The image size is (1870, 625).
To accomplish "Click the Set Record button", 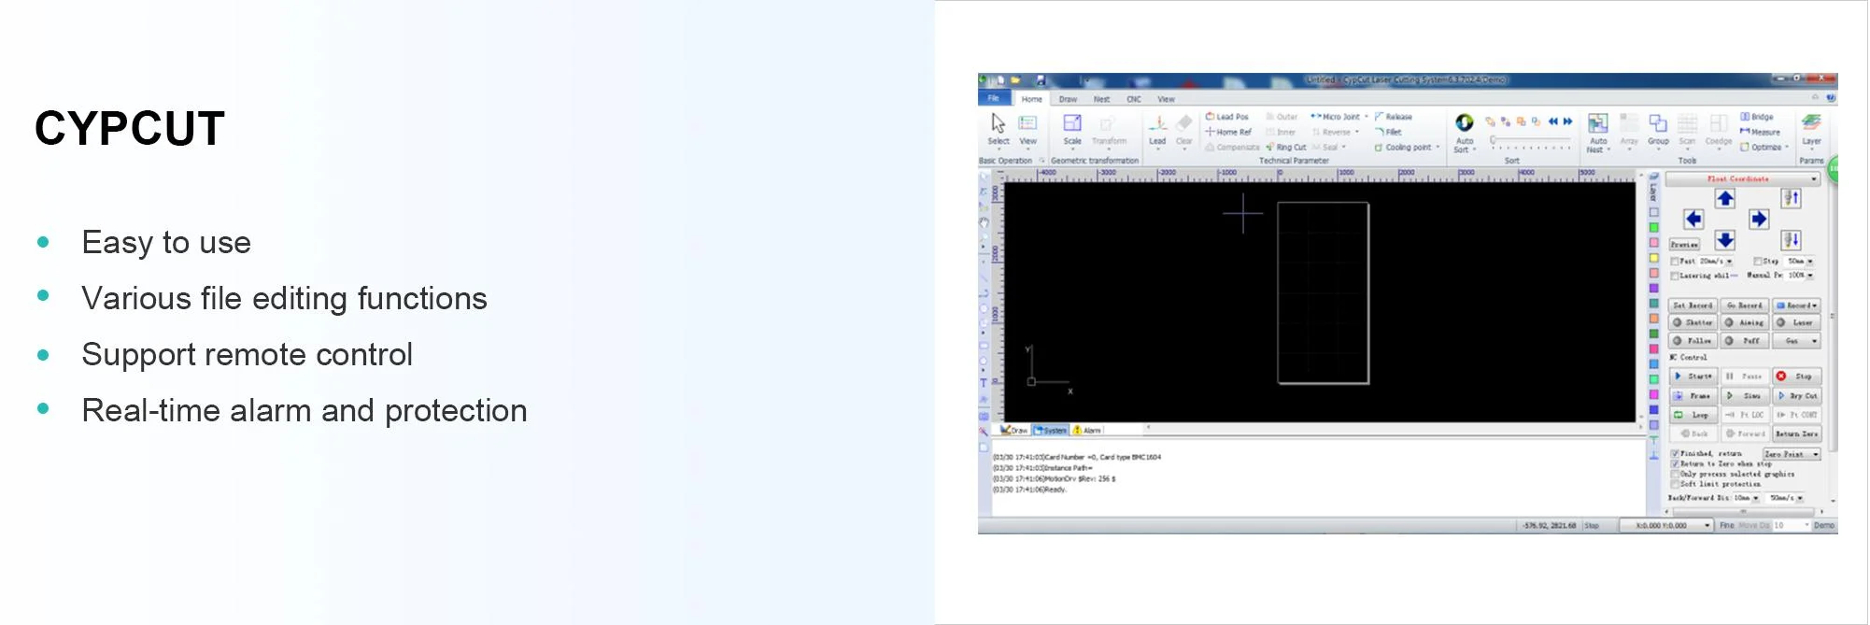I will 1693,305.
